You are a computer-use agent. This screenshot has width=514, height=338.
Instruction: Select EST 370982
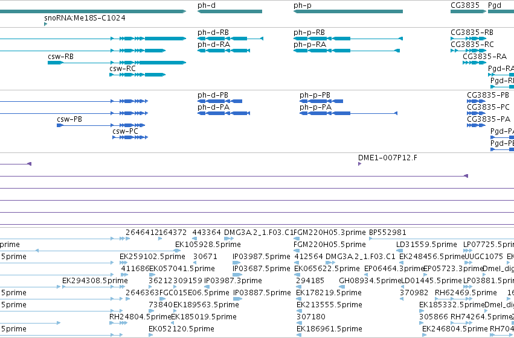tap(414, 293)
